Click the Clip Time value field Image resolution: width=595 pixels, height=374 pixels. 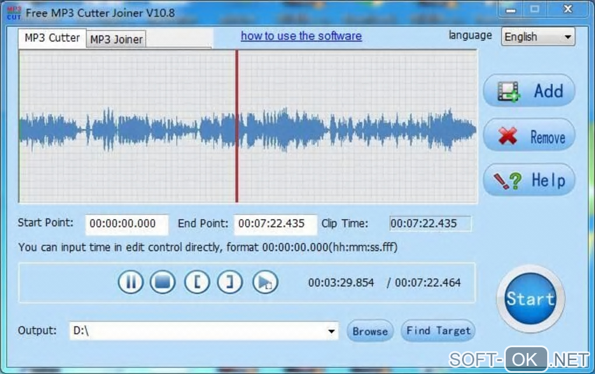(430, 224)
